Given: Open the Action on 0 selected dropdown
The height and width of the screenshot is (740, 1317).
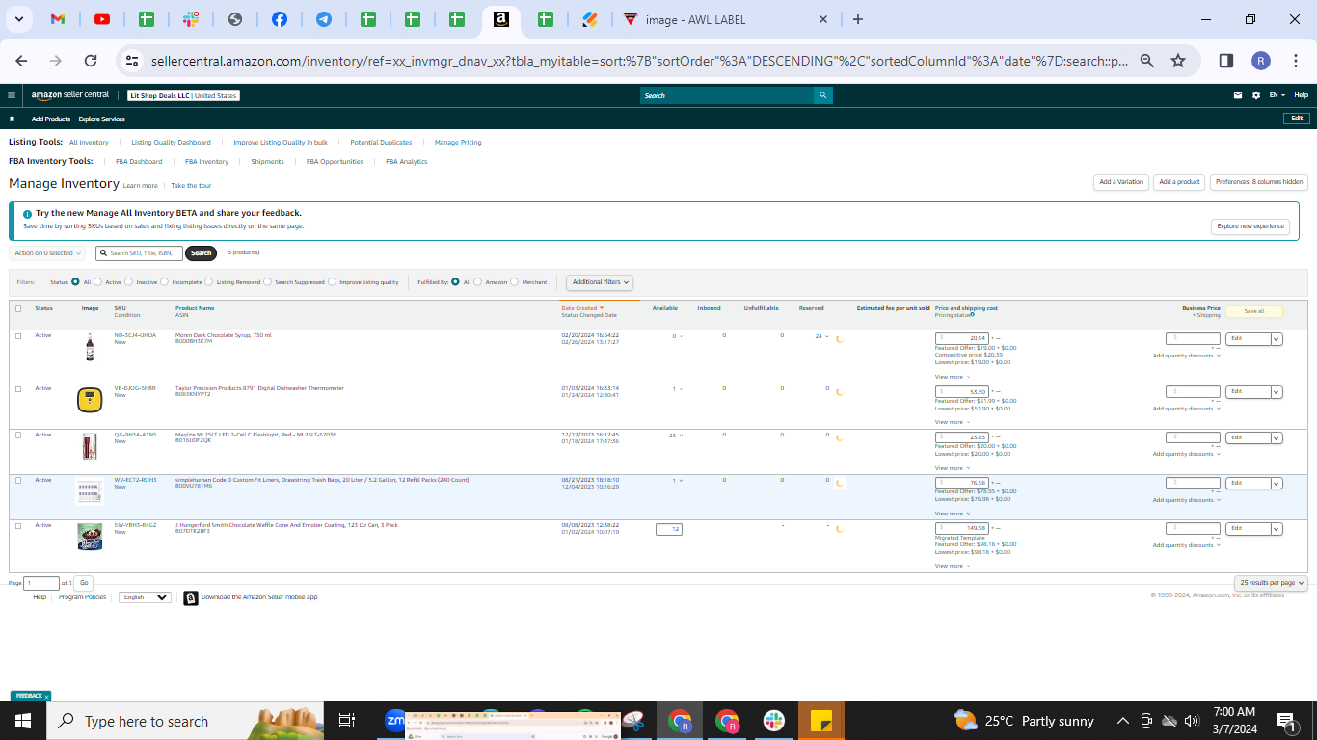Looking at the screenshot, I should click(48, 253).
